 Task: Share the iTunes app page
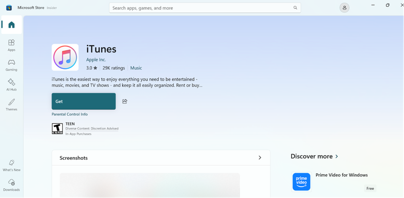point(125,101)
